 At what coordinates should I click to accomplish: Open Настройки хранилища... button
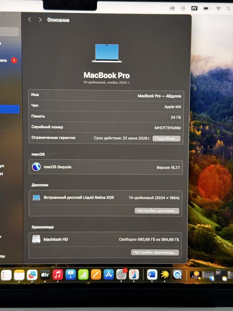(155, 252)
